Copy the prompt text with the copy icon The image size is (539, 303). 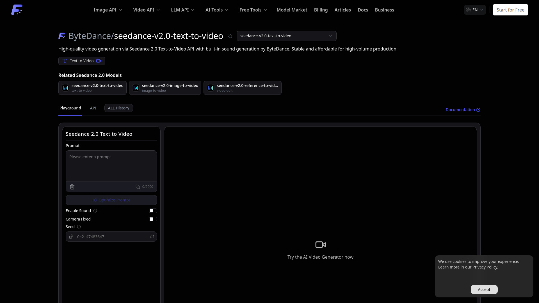(x=138, y=187)
